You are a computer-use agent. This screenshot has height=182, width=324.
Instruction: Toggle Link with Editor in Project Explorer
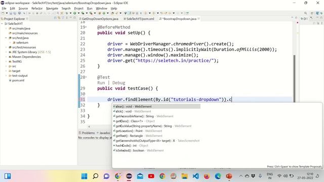(59, 18)
